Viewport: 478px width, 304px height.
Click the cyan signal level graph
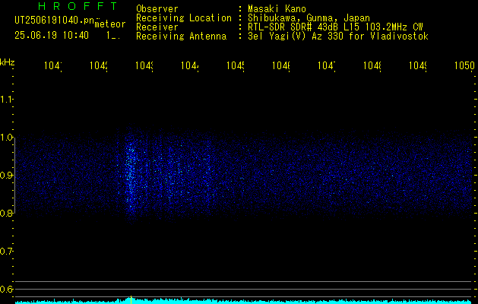coord(244,301)
